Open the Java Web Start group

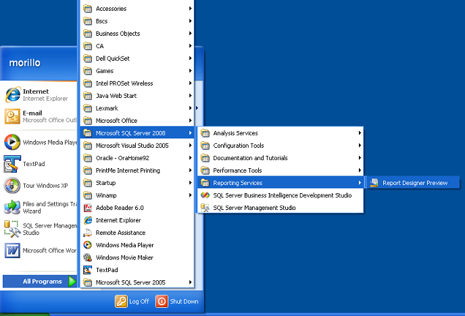(x=137, y=96)
